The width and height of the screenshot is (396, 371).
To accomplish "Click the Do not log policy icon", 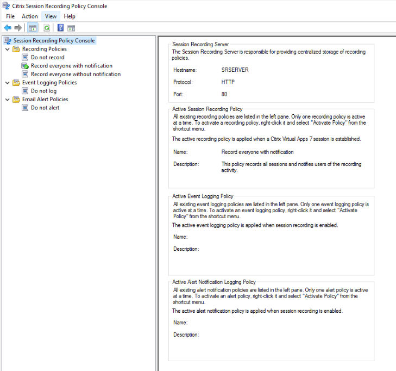I will pyautogui.click(x=25, y=91).
